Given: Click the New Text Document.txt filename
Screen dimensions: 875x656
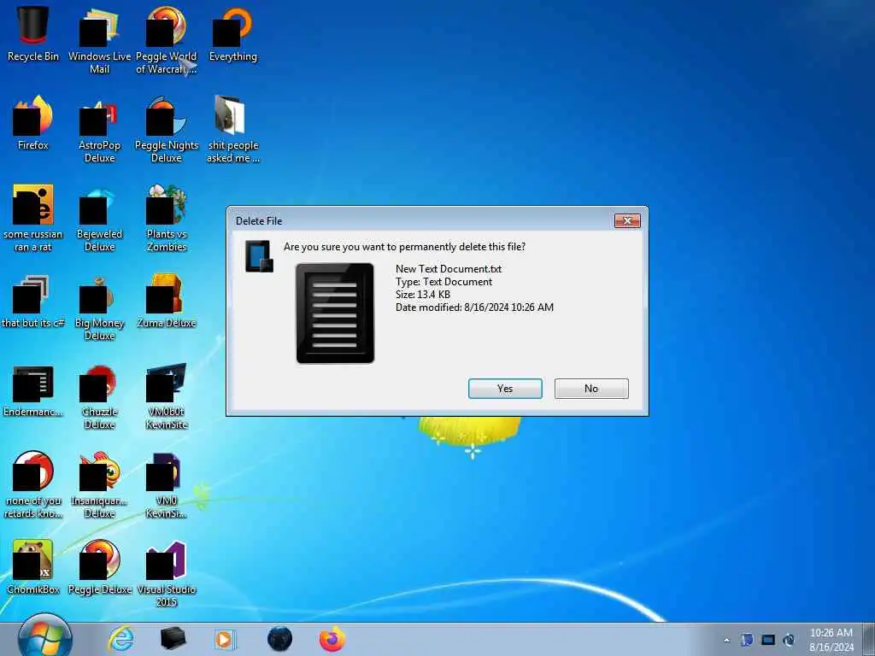Looking at the screenshot, I should tap(448, 269).
